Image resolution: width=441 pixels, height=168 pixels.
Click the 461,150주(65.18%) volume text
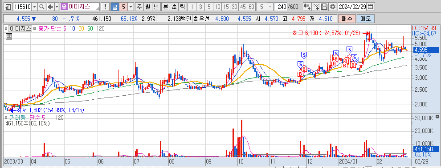tap(28, 124)
